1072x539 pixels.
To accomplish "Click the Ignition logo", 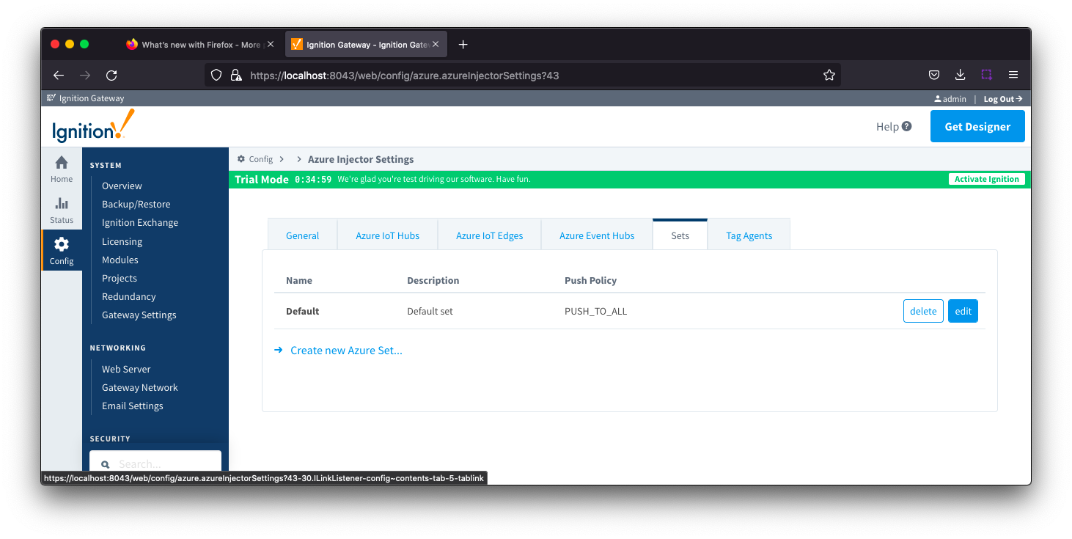I will click(x=93, y=126).
